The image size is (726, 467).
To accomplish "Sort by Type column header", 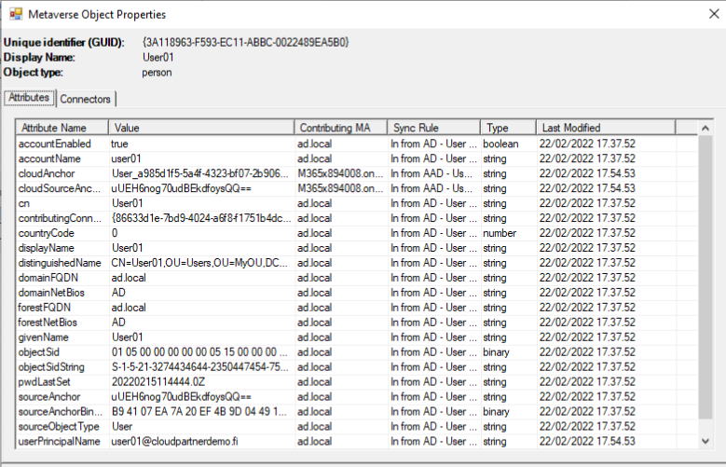I will point(507,128).
